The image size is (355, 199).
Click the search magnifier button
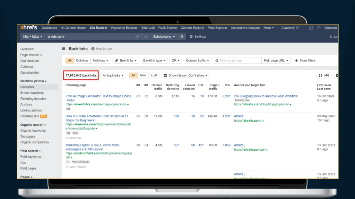click(x=182, y=37)
